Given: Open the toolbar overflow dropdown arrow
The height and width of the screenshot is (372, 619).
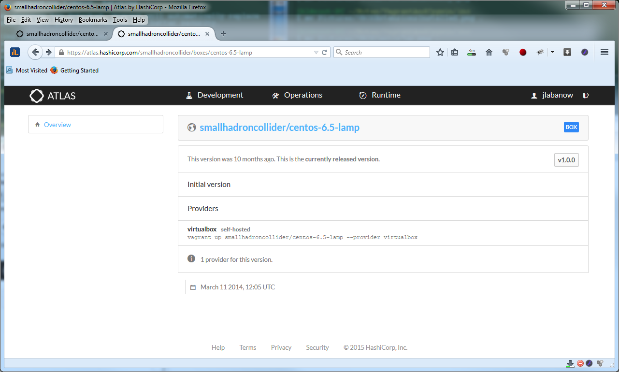Looking at the screenshot, I should click(552, 52).
